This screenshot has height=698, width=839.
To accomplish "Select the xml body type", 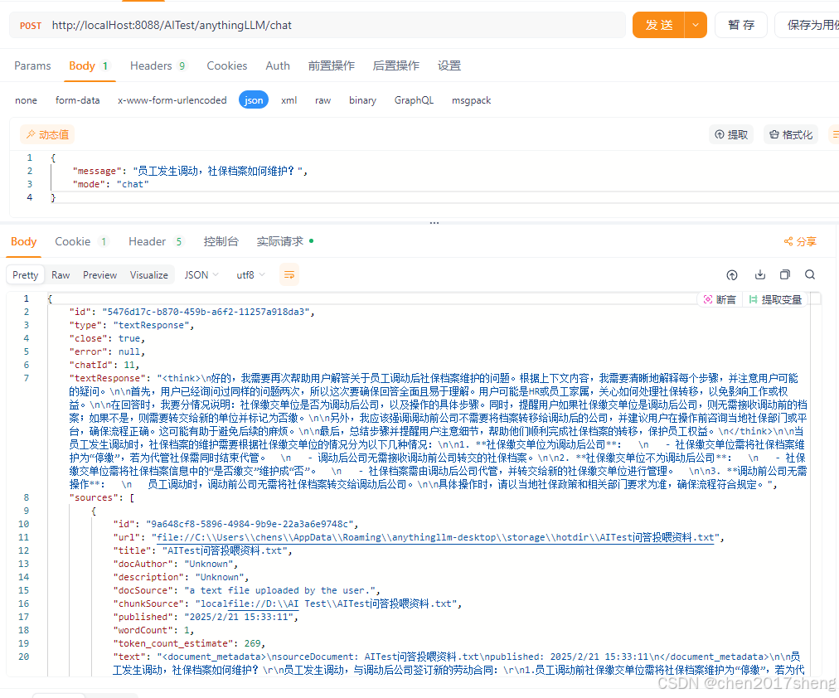I will coord(289,99).
